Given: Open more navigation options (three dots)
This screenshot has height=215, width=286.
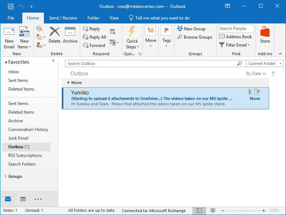Looking at the screenshot, I should pos(38,199).
